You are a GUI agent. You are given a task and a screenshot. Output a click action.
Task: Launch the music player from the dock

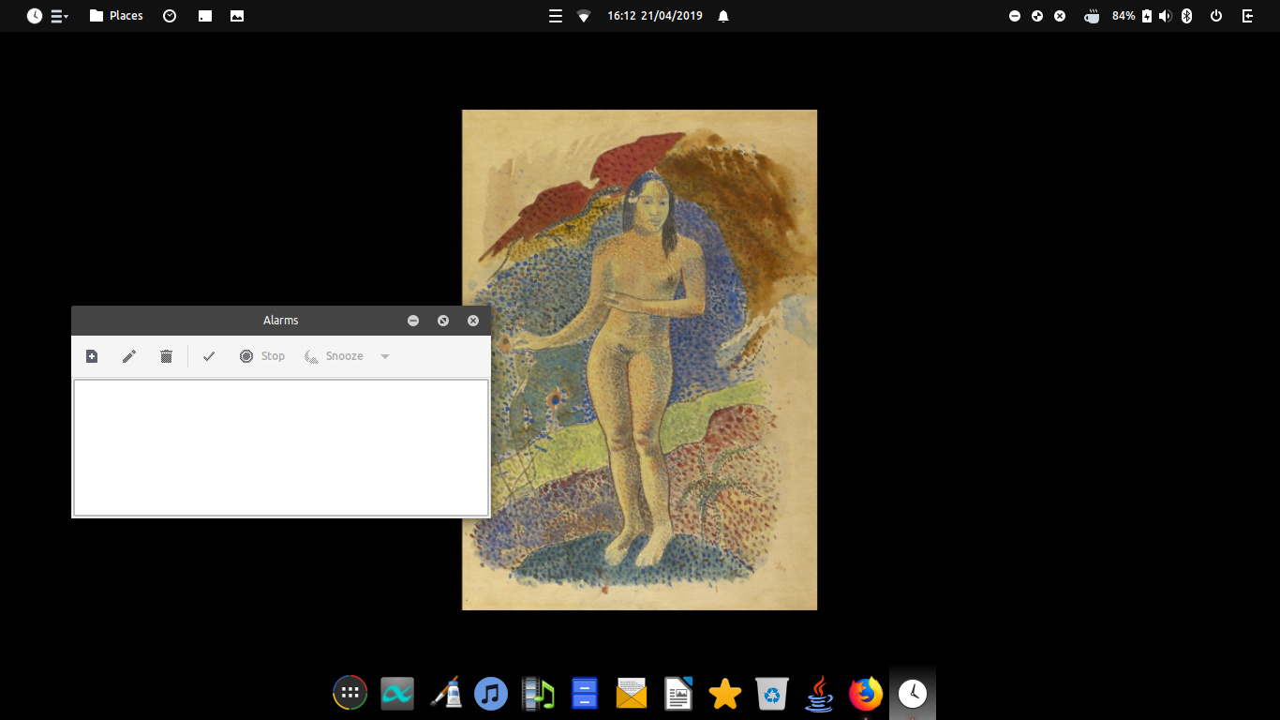(490, 694)
